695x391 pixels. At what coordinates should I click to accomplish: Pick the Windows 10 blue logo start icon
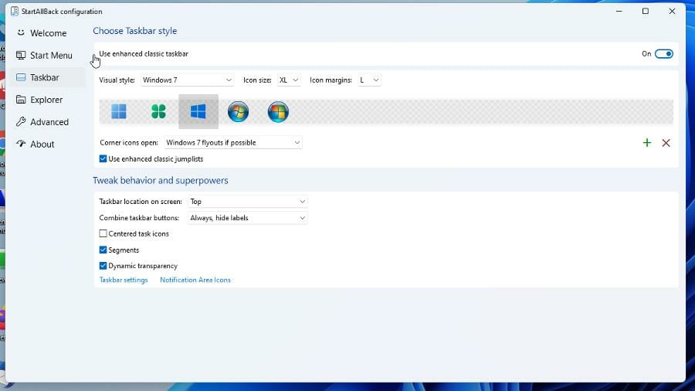[198, 112]
